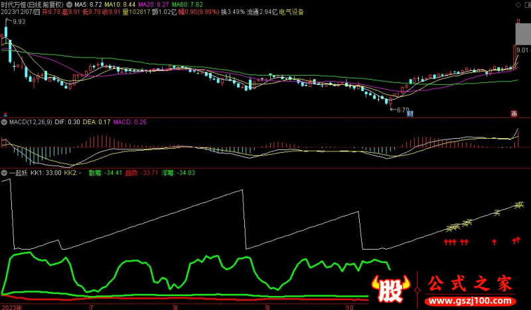Click the blue 财 finance marker icon

tap(410, 114)
